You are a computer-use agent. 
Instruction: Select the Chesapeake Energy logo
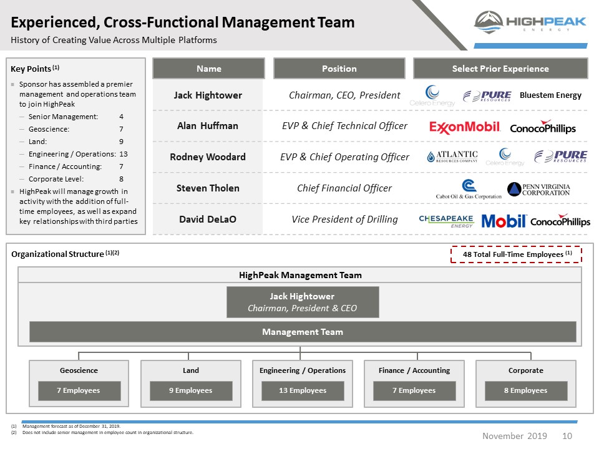446,221
